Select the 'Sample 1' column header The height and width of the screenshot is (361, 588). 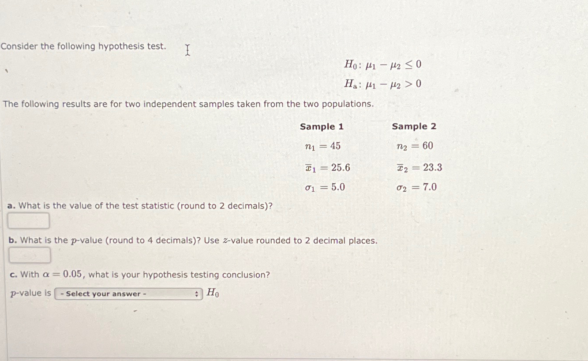click(x=322, y=127)
